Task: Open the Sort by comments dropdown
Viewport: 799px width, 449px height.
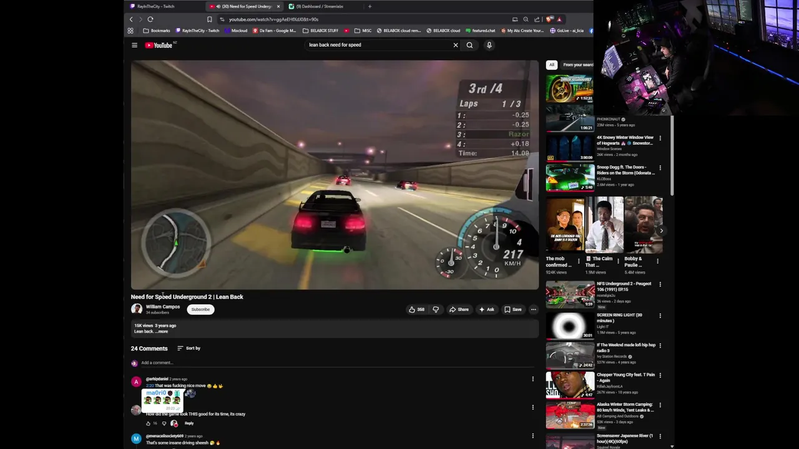Action: [x=189, y=348]
